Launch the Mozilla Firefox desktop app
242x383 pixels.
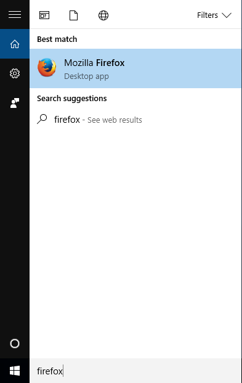click(135, 68)
